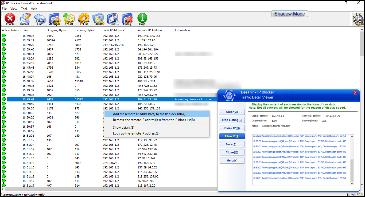Click the Shadow Mode button
The width and height of the screenshot is (365, 197).
click(290, 14)
